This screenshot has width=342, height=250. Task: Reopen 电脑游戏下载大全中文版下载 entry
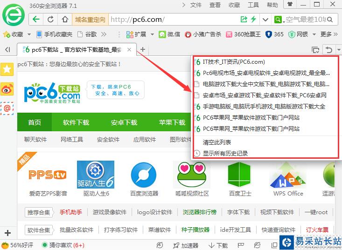pyautogui.click(x=265, y=84)
